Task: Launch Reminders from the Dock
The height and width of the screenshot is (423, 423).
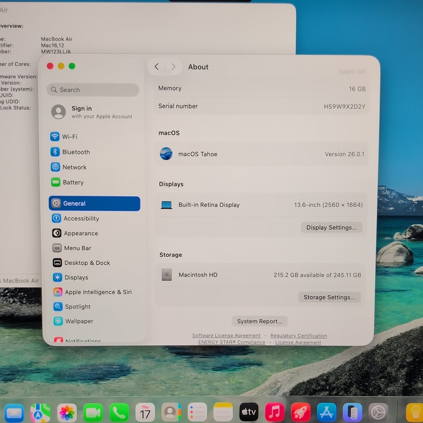Action: click(197, 412)
